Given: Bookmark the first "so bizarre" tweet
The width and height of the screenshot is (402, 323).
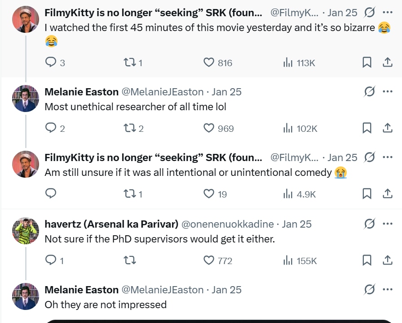Looking at the screenshot, I should 367,63.
